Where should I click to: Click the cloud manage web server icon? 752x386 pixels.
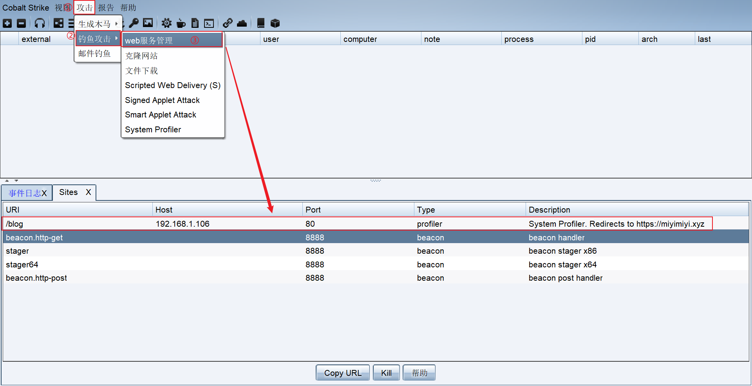point(242,23)
